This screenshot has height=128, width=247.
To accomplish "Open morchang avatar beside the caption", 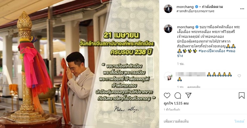I will (x=168, y=29).
